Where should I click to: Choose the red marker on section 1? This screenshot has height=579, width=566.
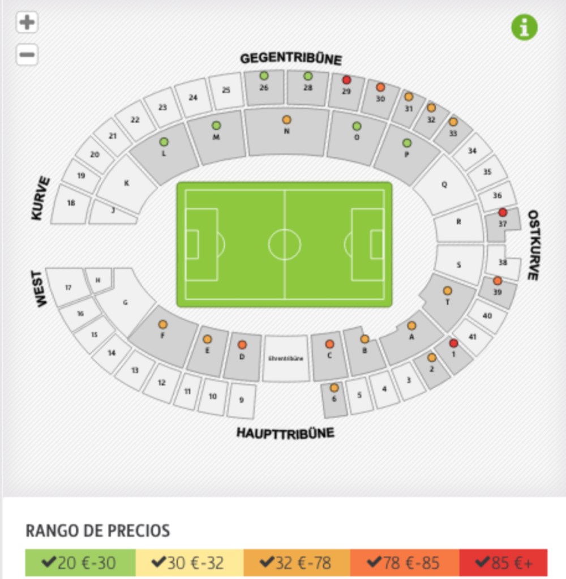tap(453, 343)
